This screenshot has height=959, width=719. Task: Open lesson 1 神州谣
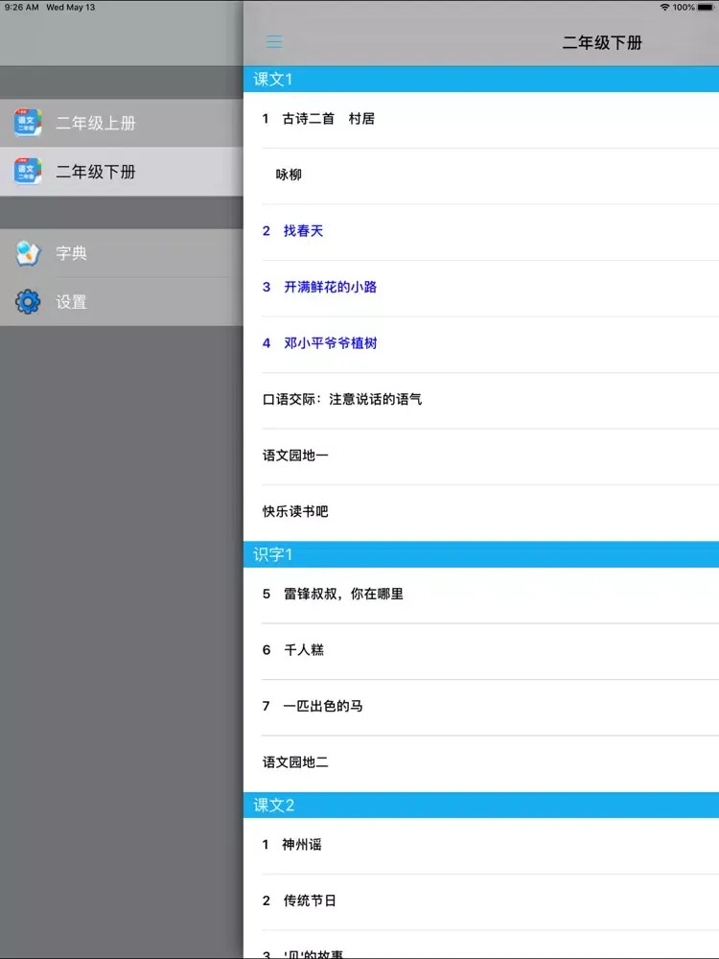click(x=481, y=846)
